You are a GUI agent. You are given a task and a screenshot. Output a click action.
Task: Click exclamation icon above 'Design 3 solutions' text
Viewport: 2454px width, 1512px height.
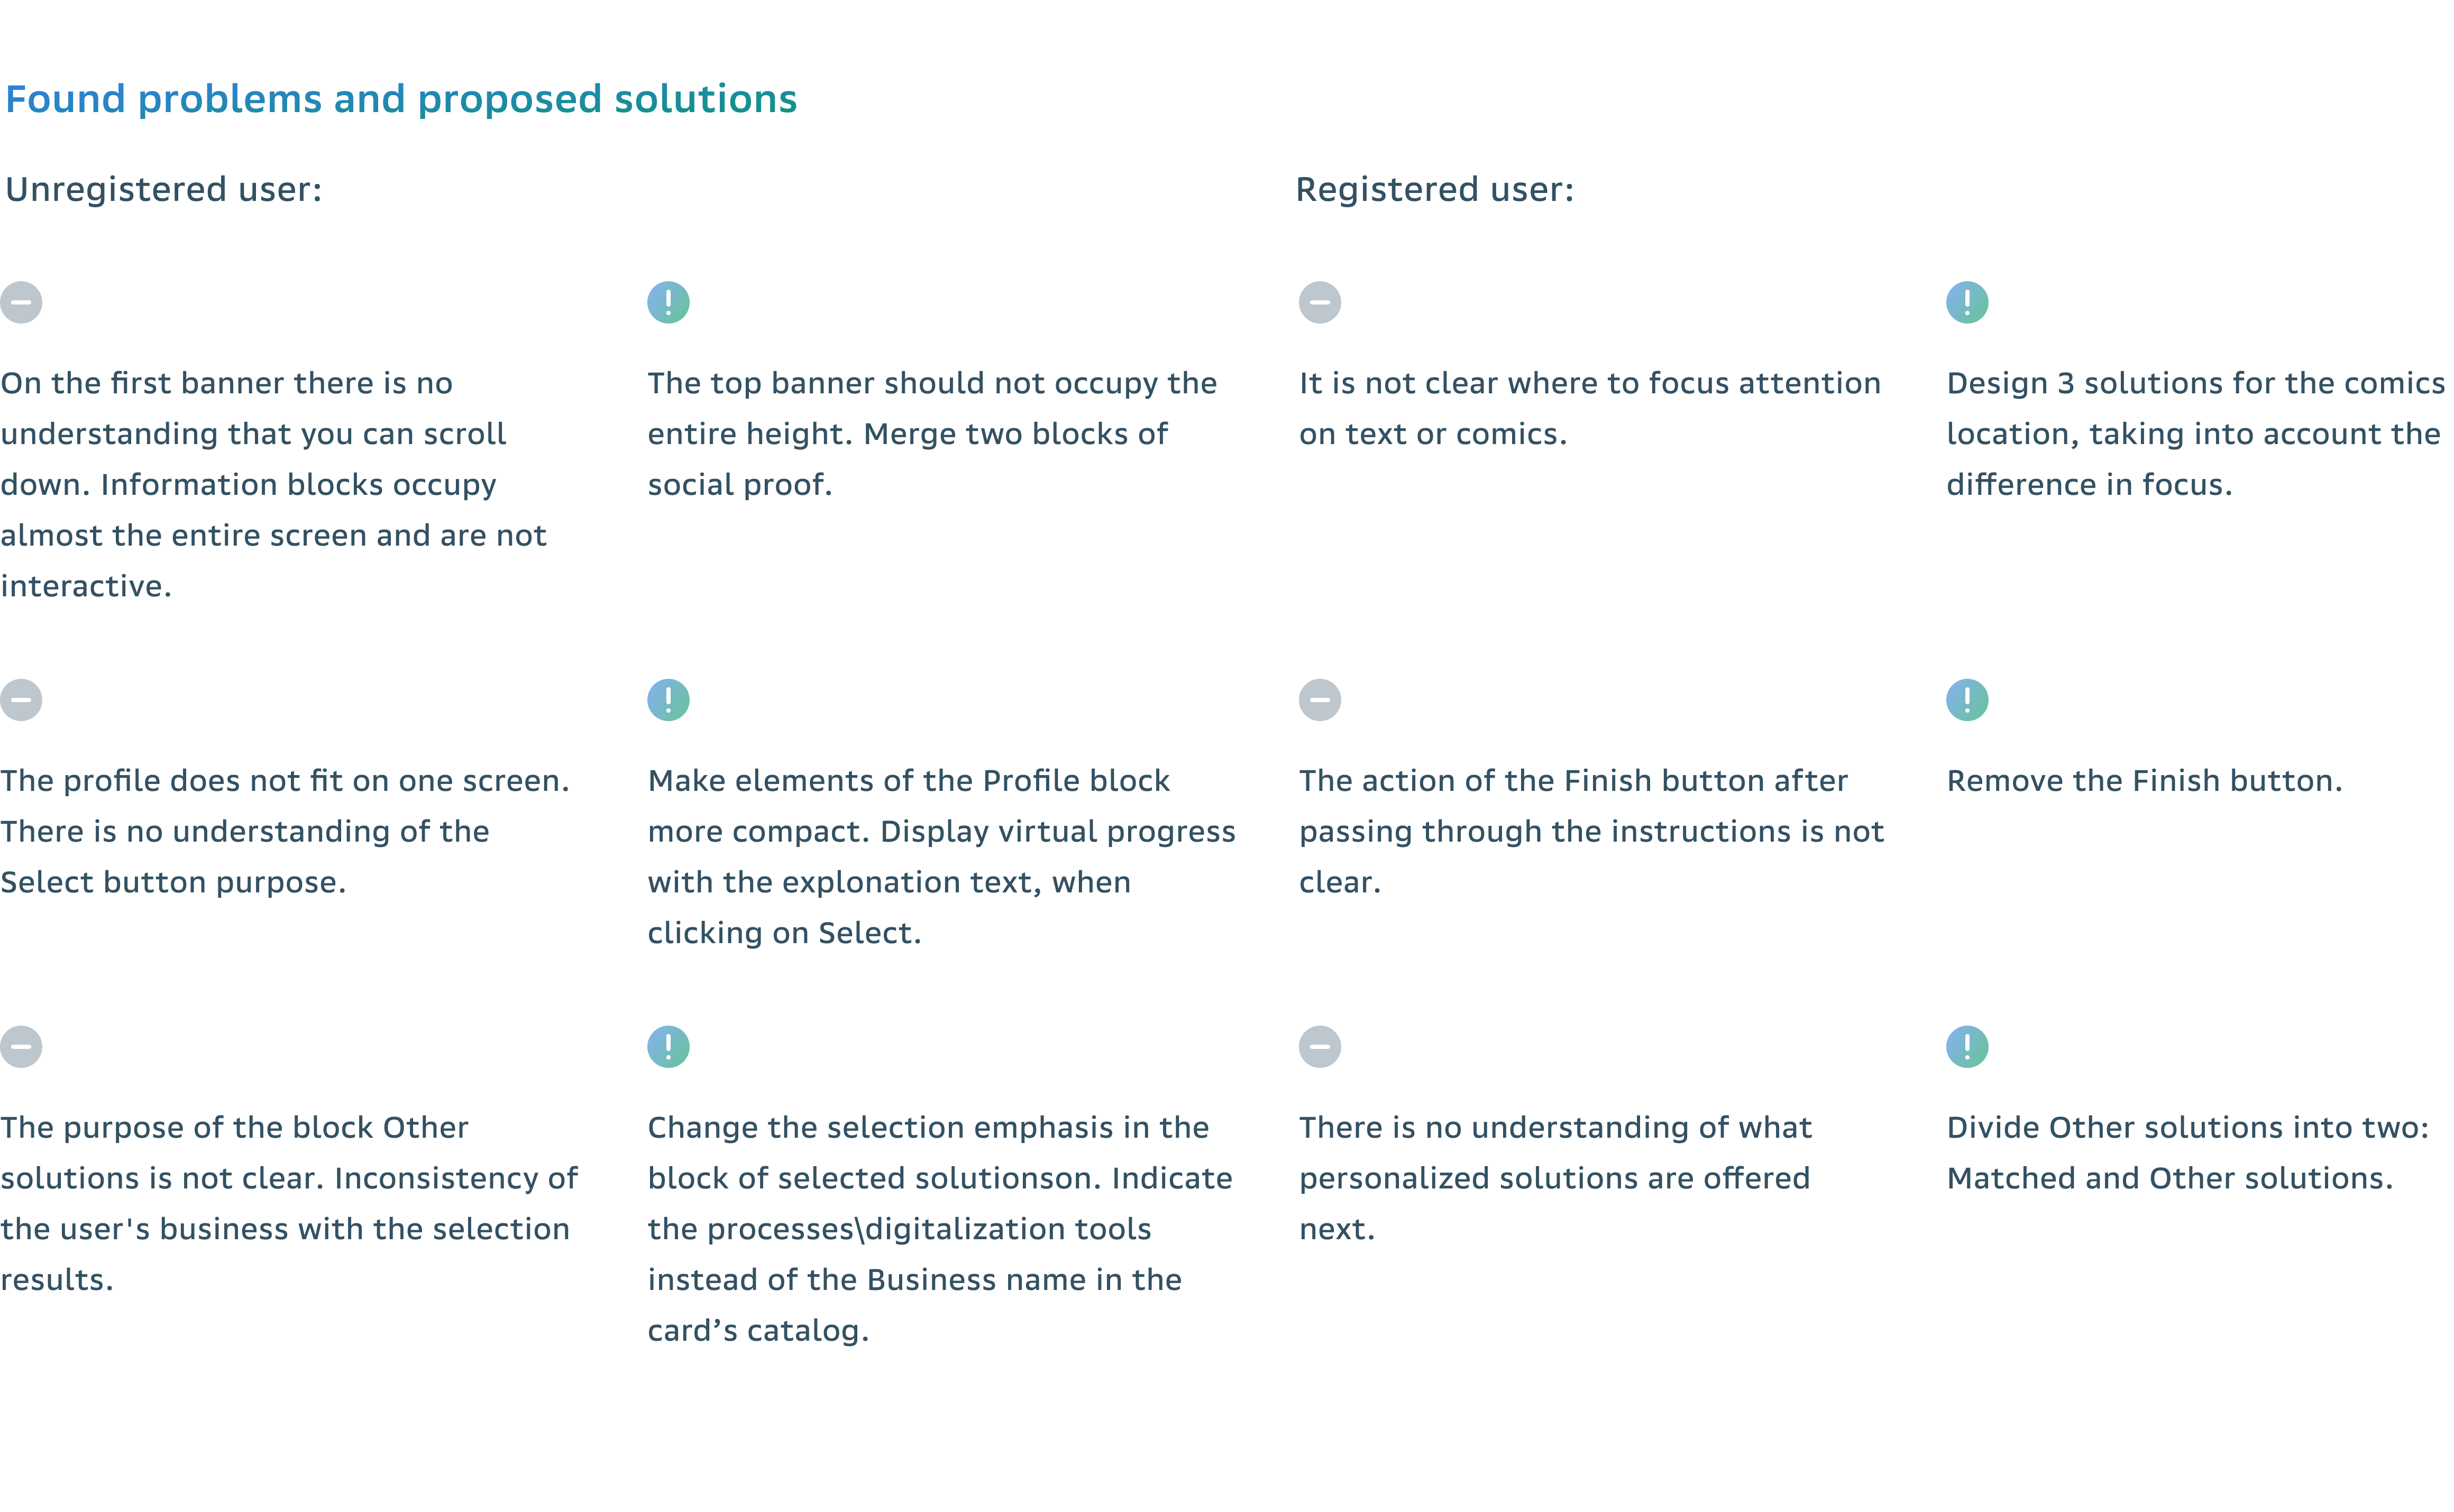[1967, 302]
